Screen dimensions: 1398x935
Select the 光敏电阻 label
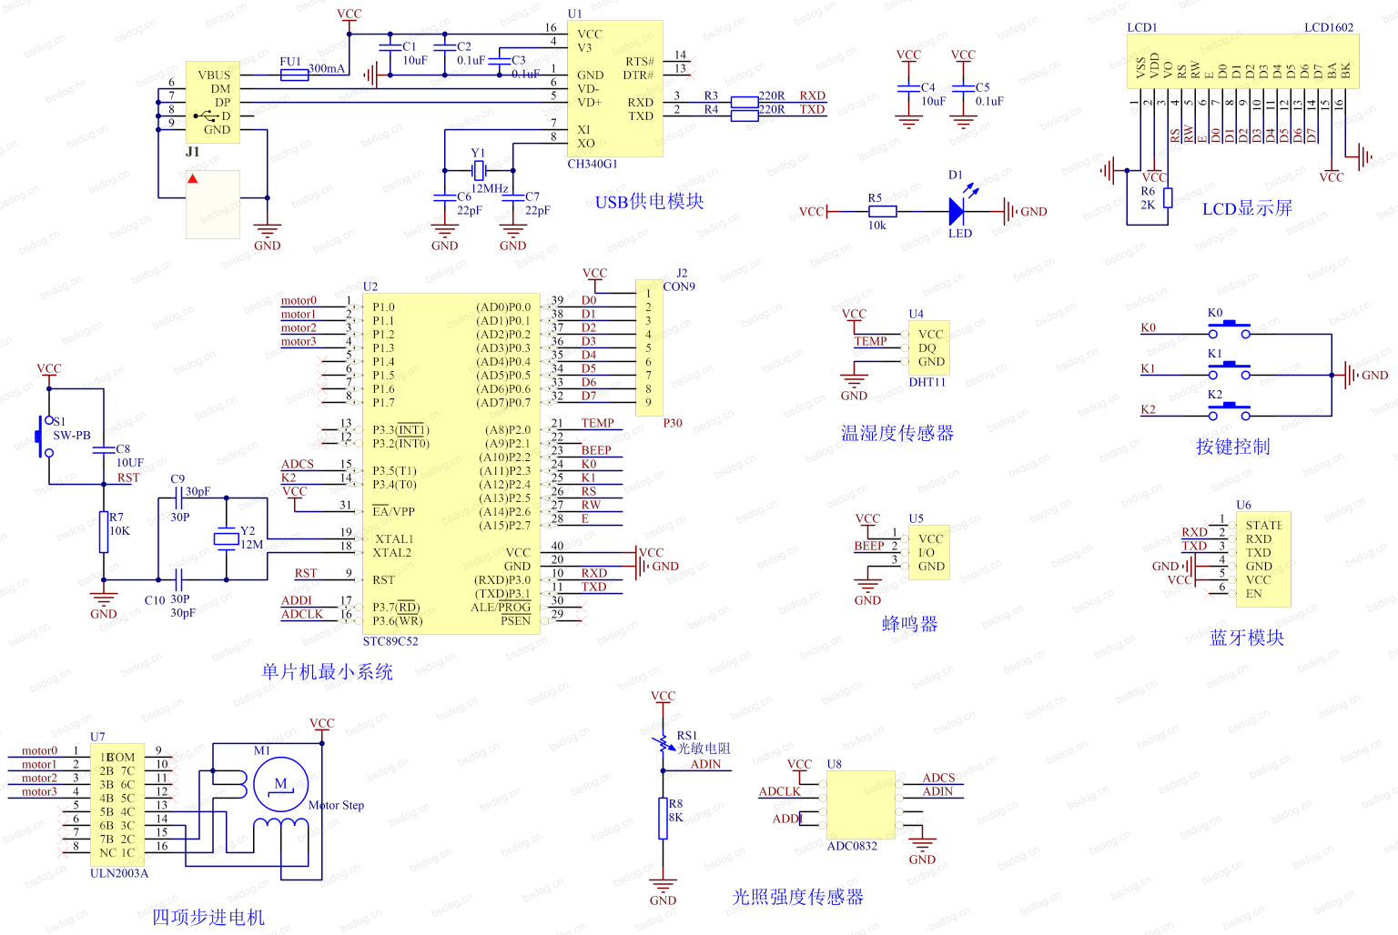[704, 749]
